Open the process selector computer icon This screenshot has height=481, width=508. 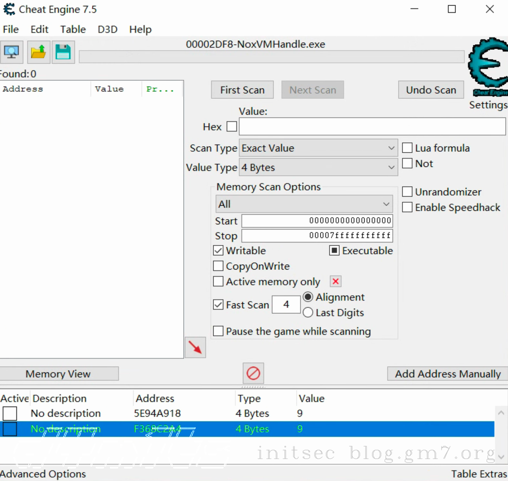(11, 52)
